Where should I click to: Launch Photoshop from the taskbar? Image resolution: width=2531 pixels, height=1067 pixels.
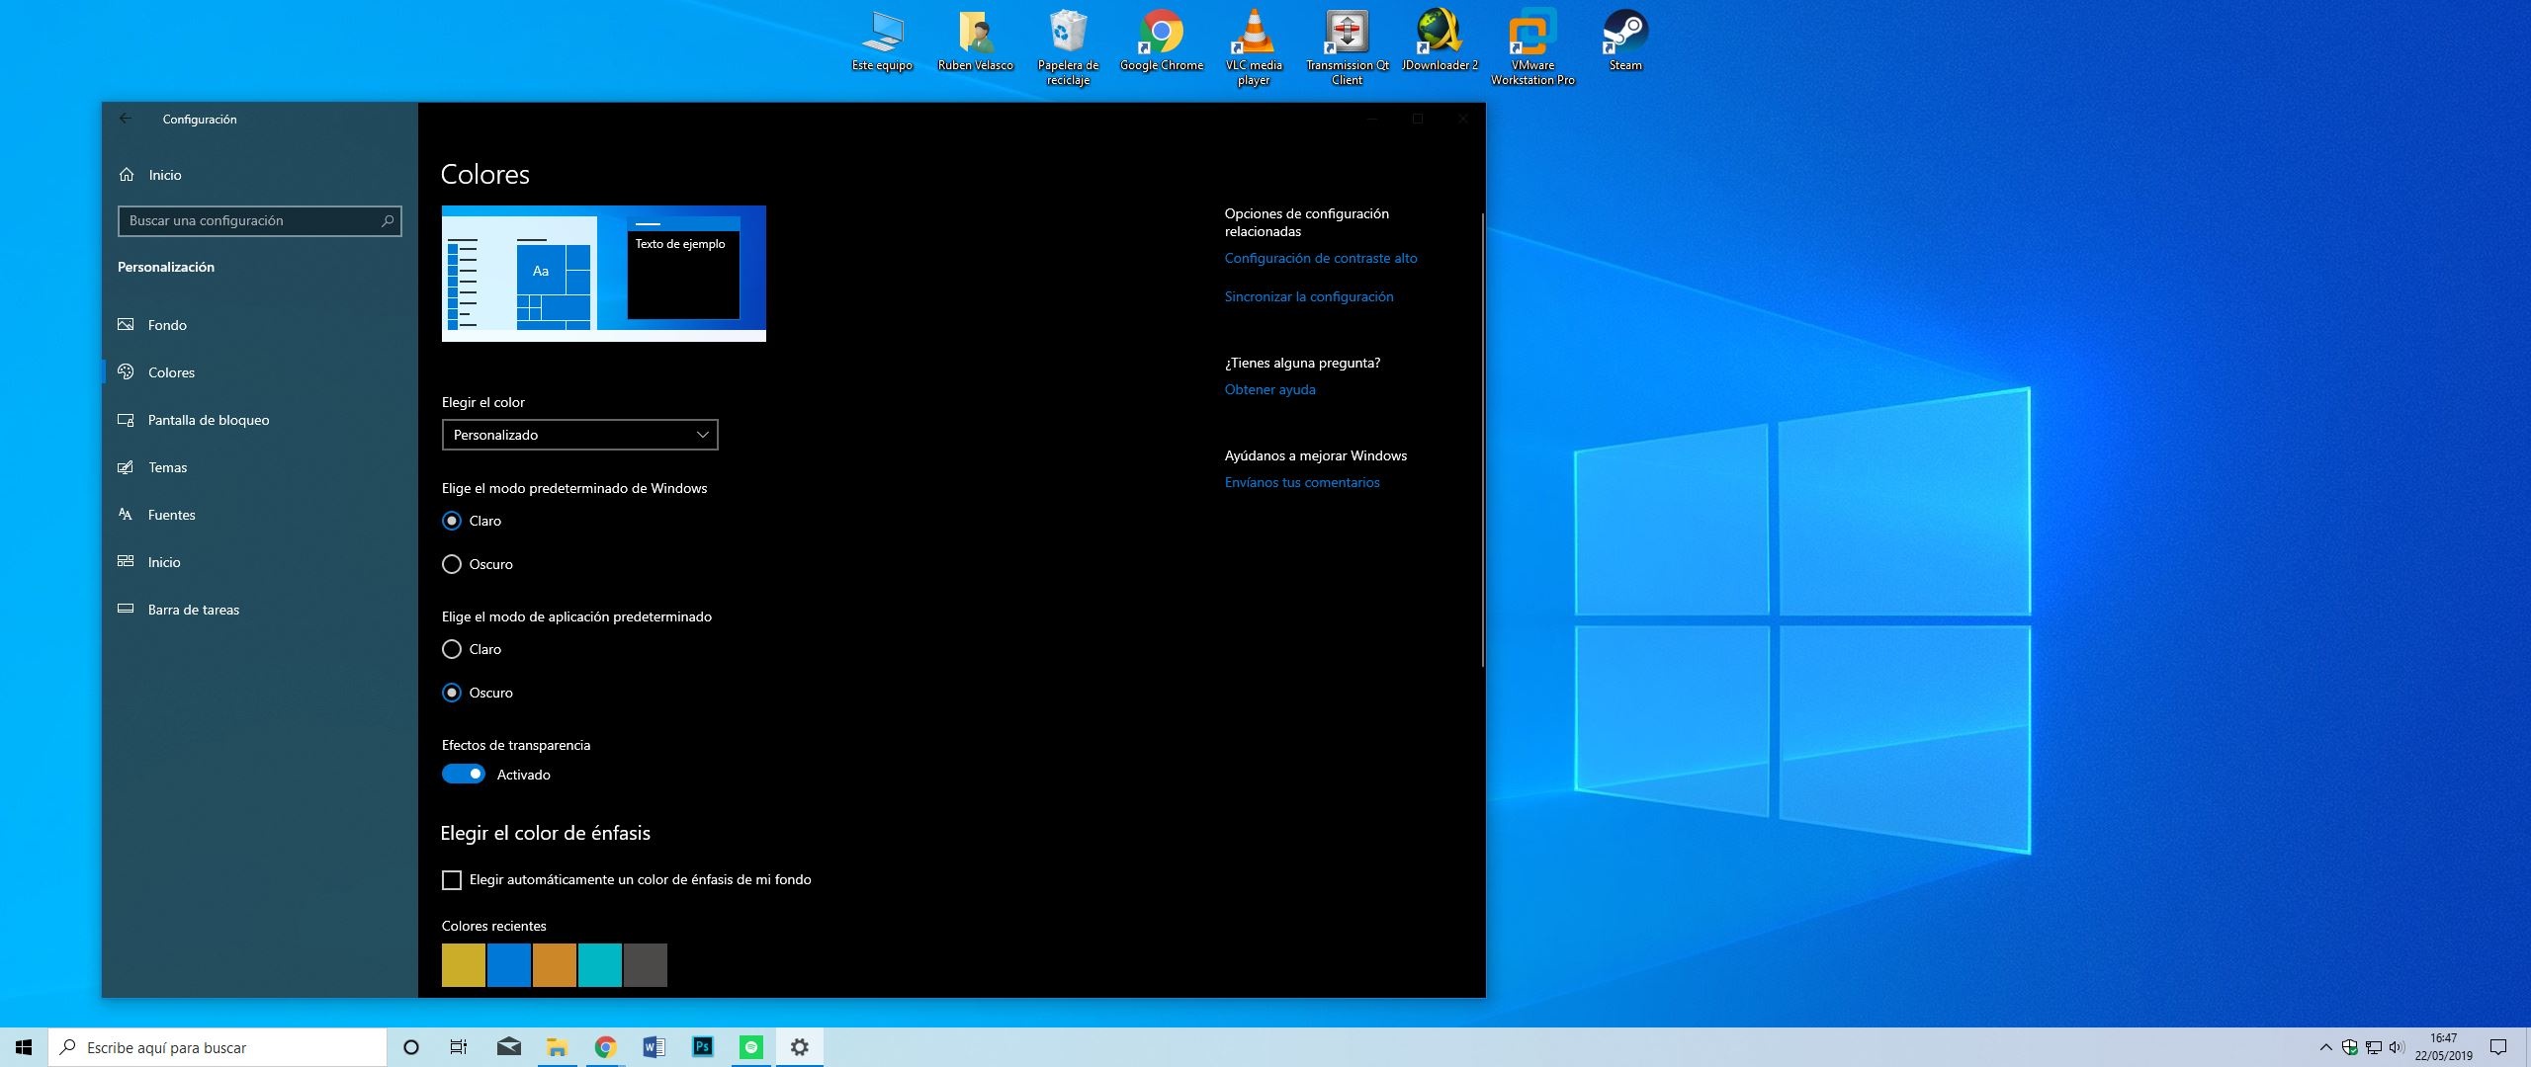(x=702, y=1047)
